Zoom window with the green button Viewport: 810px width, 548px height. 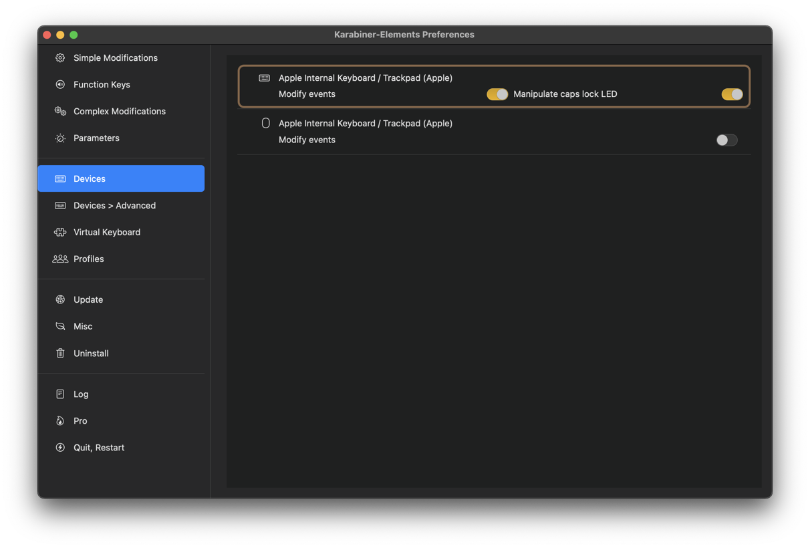click(74, 35)
